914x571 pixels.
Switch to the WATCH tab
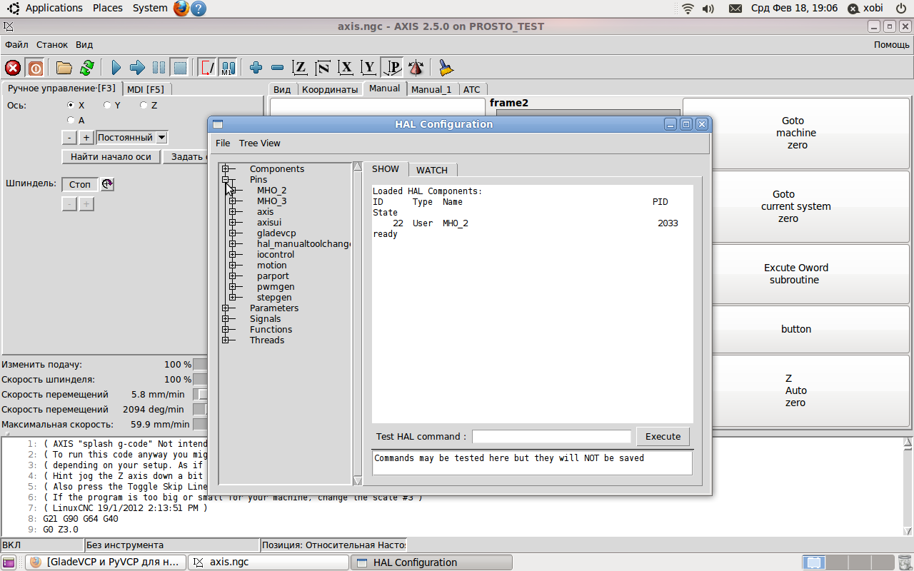432,170
